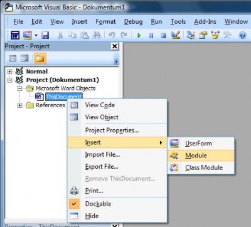
Task: Click the Insert UserForm toolbar icon
Action: click(x=28, y=35)
